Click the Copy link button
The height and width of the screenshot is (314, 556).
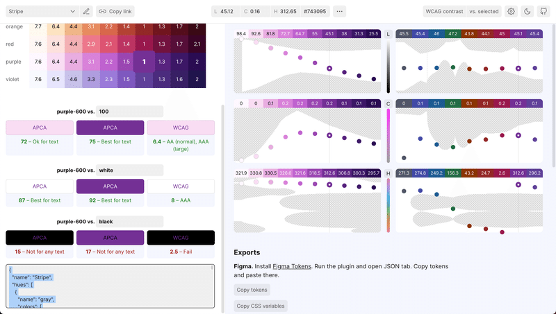(115, 11)
